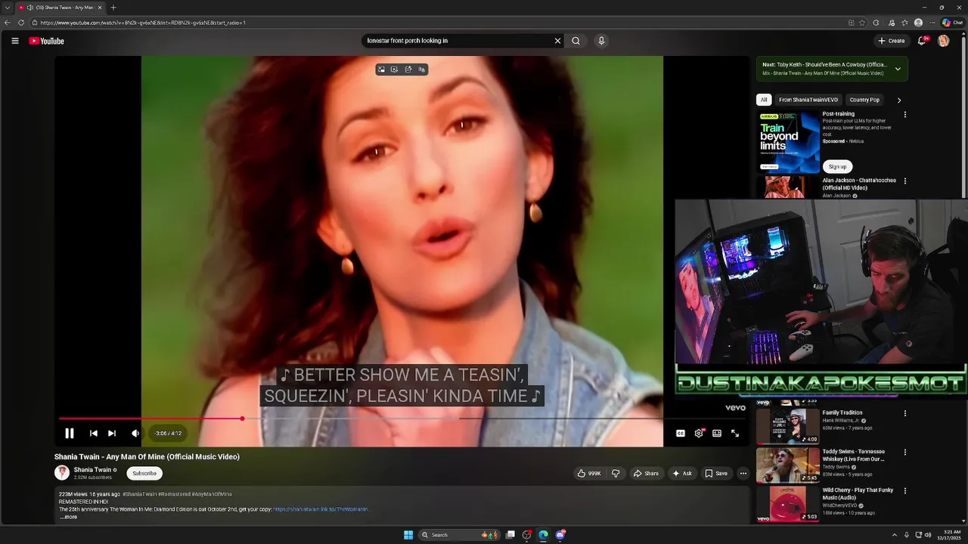Viewport: 968px width, 544px height.
Task: Click the 3:06 / 4:12 time display
Action: 169,433
